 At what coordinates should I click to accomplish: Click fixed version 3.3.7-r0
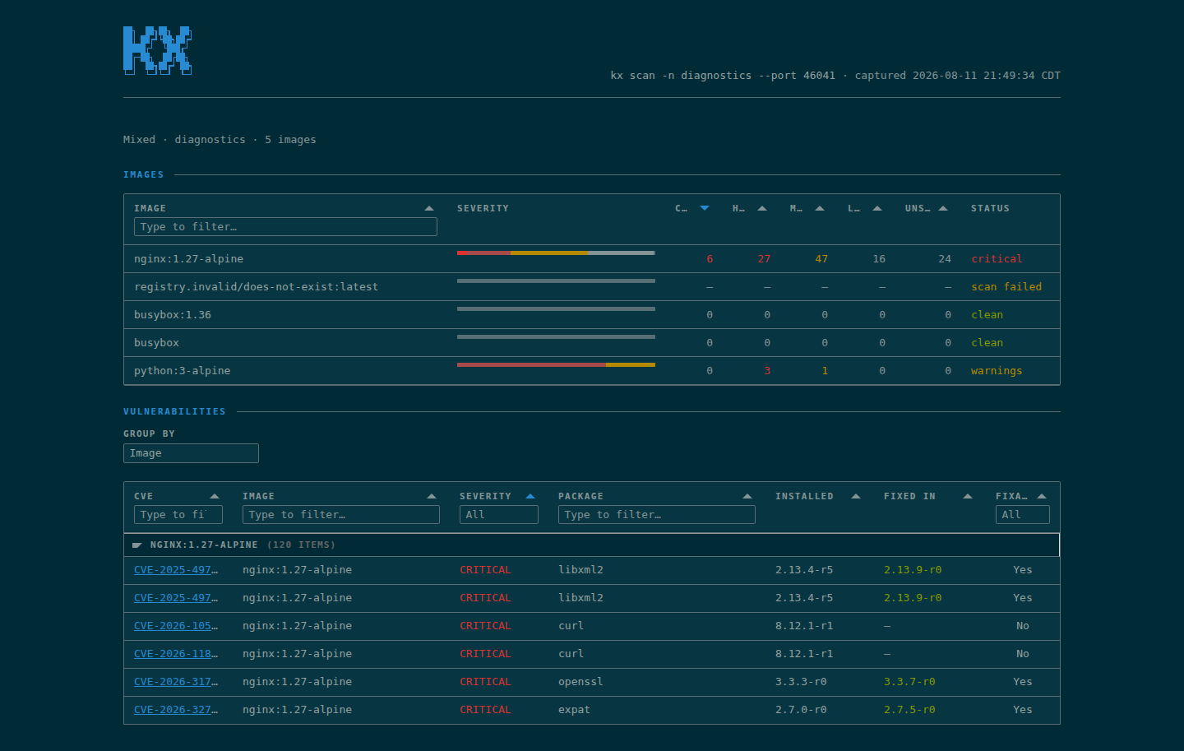[909, 682]
